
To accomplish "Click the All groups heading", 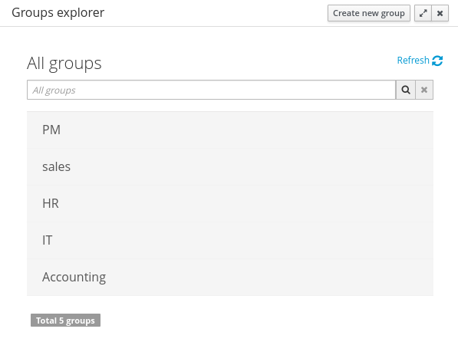I will [x=64, y=64].
